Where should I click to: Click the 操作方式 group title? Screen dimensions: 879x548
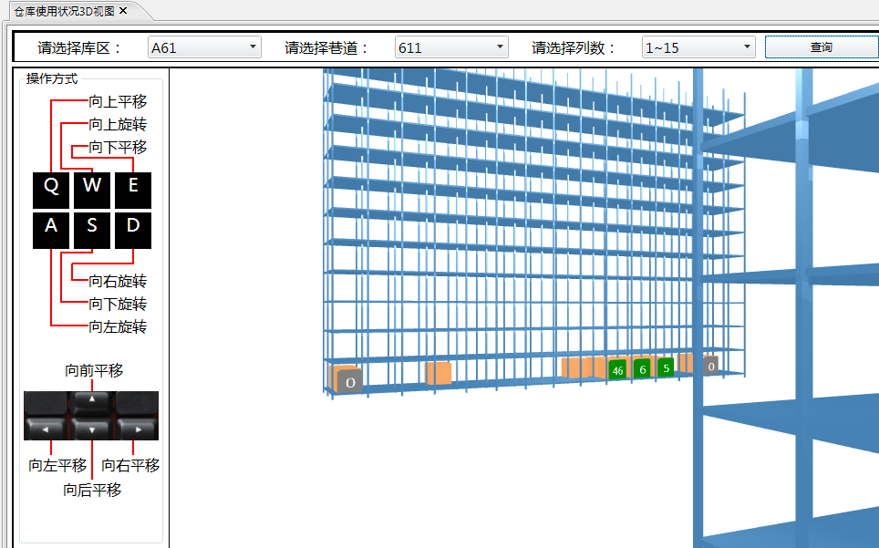coord(52,78)
